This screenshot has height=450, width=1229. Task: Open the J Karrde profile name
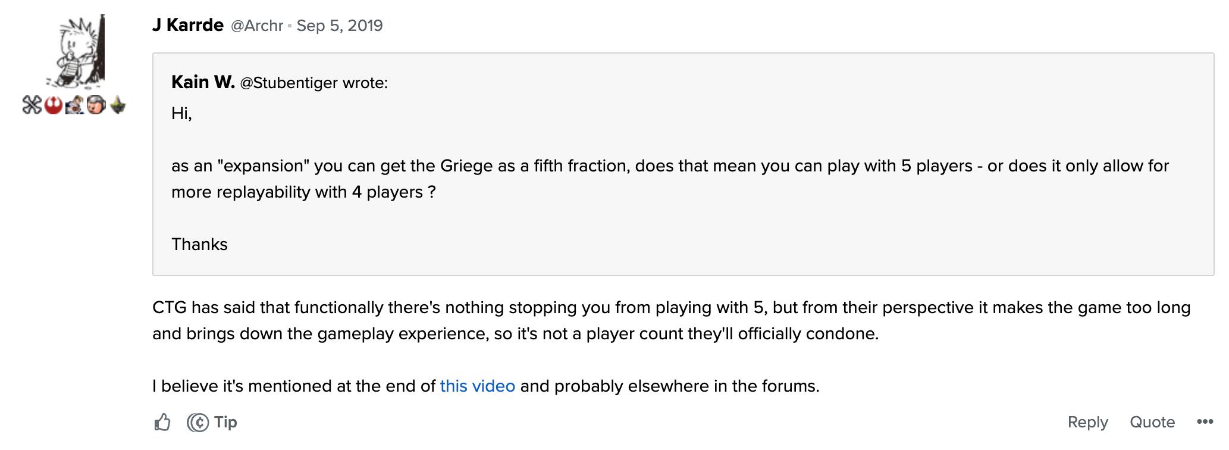[188, 25]
